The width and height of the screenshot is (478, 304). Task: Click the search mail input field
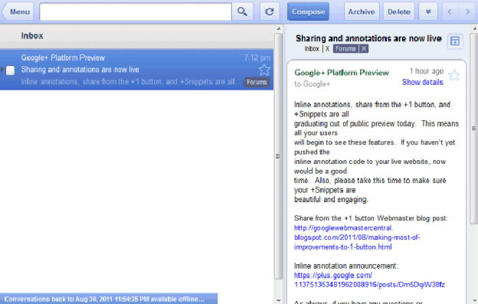pos(136,12)
